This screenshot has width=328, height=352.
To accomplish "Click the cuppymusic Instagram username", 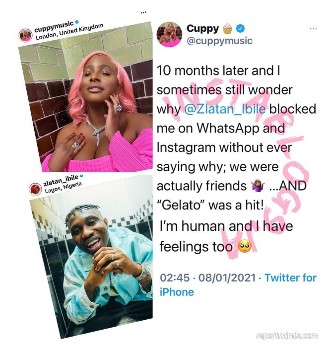I will pos(54,26).
